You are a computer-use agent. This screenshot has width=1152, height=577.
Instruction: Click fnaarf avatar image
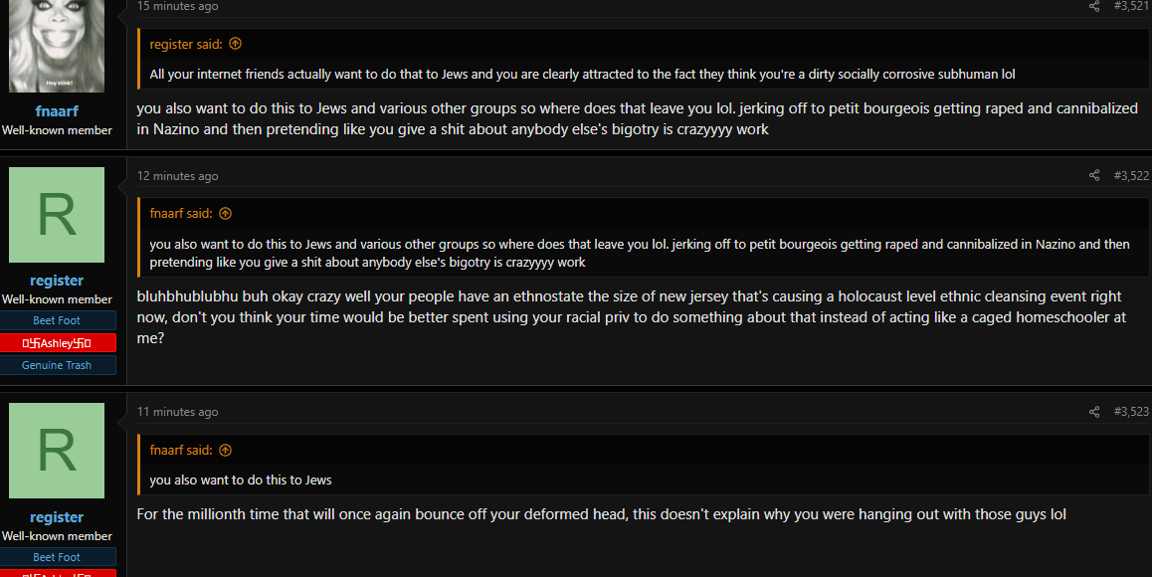click(57, 46)
